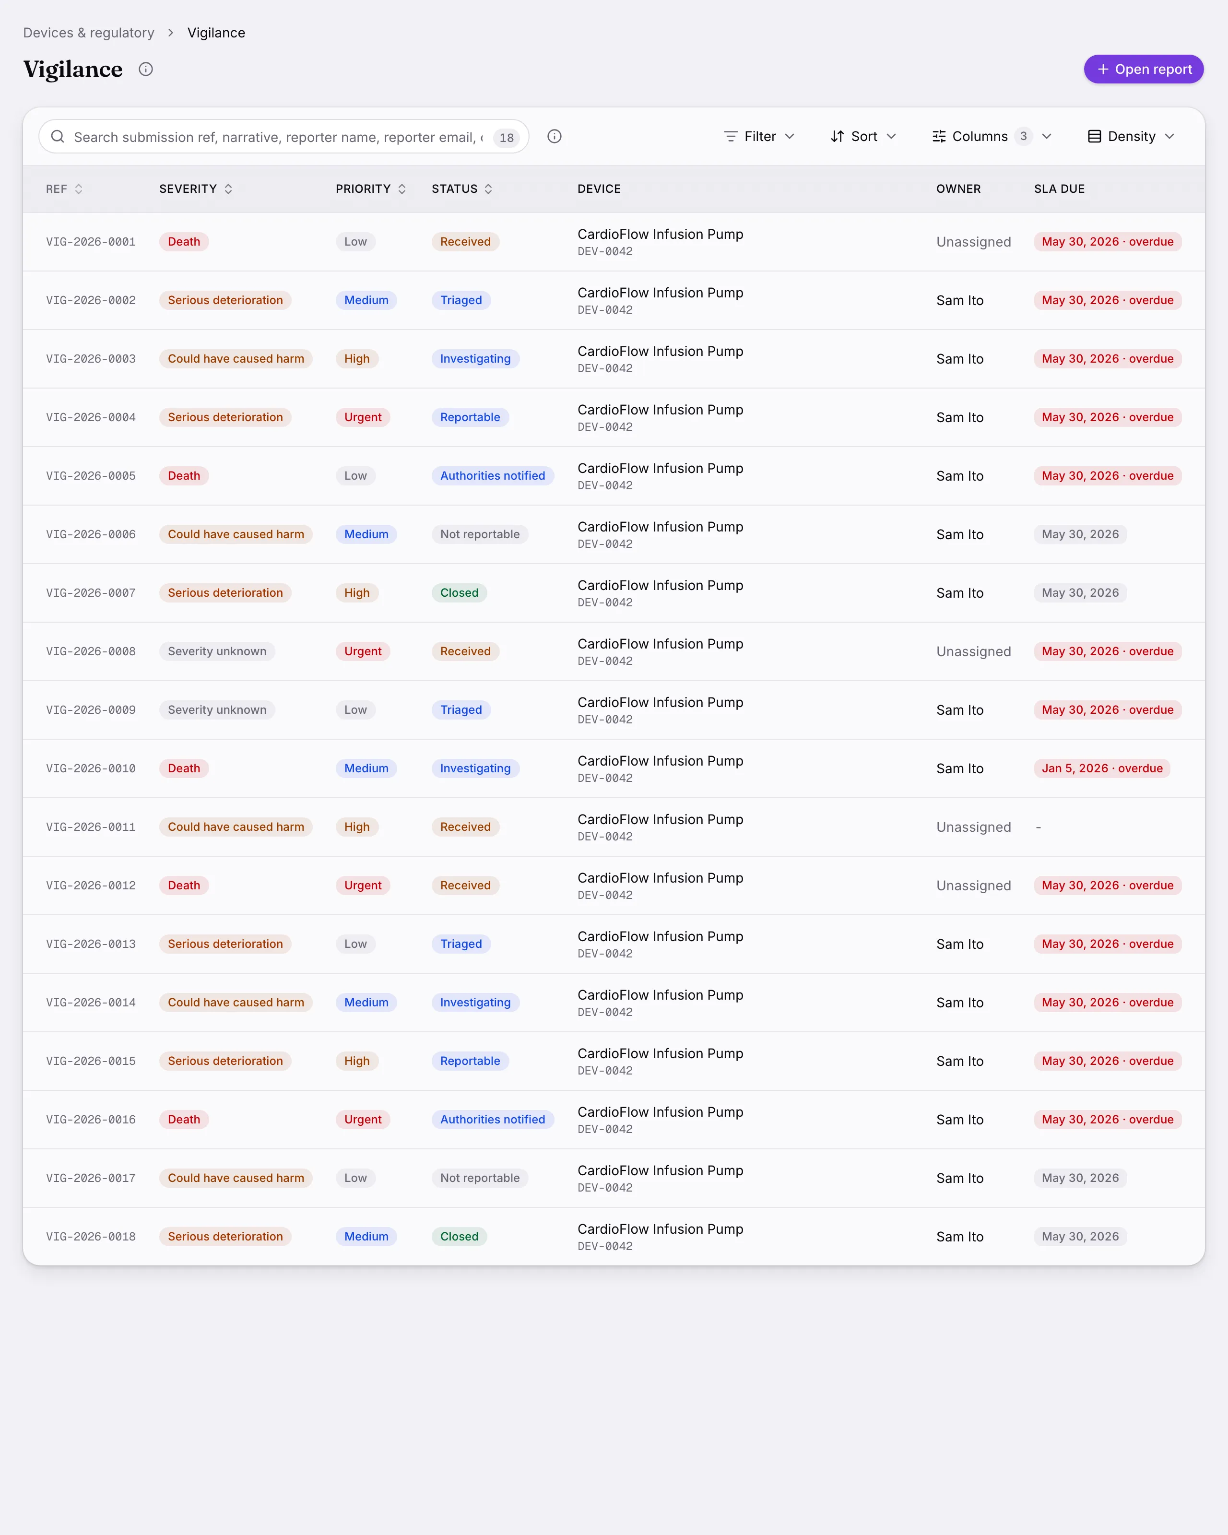
Task: Focus the submission search field
Action: tap(283, 137)
